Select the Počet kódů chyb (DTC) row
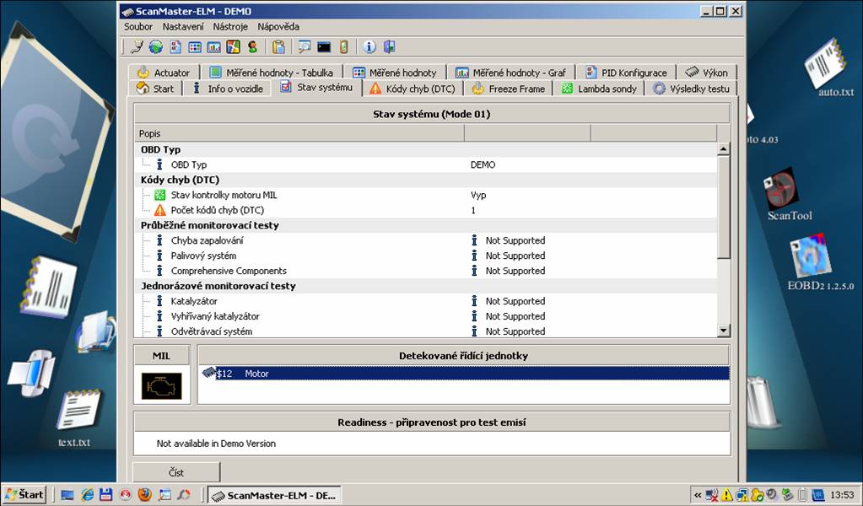 coord(218,210)
